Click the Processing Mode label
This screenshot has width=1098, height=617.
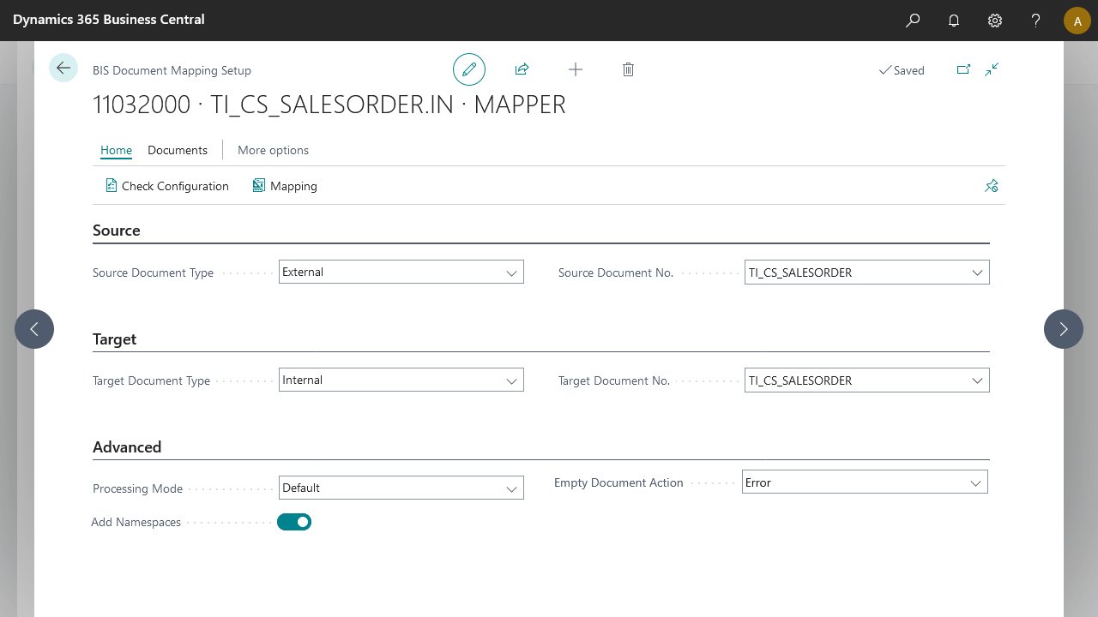pyautogui.click(x=138, y=488)
